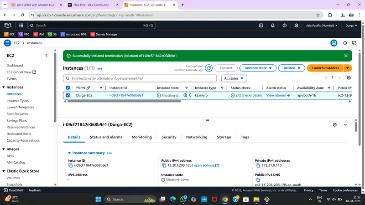Switch to the Networking tab
Screen dimensions: 365x205
(x=197, y=137)
